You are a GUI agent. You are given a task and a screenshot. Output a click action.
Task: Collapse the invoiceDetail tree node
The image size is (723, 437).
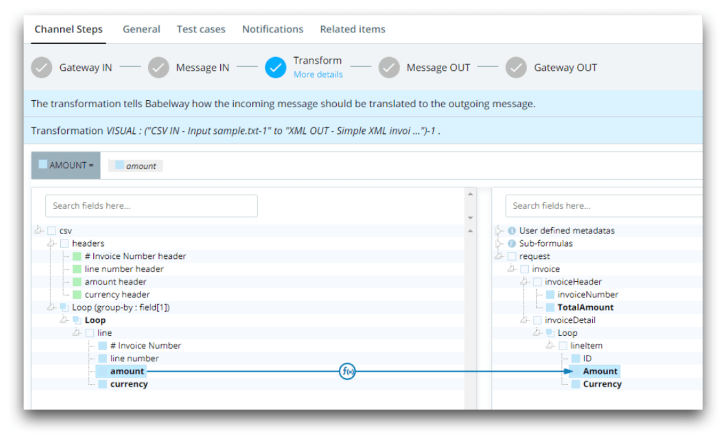tap(524, 320)
